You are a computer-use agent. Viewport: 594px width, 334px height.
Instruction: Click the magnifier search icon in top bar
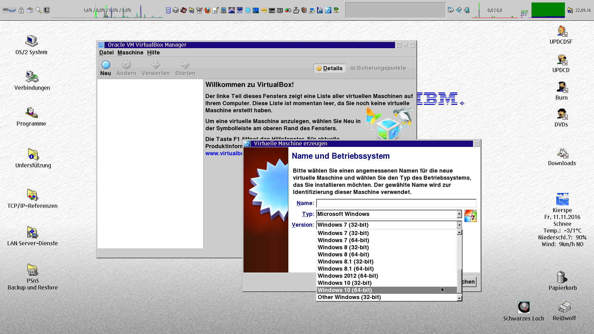(x=38, y=10)
